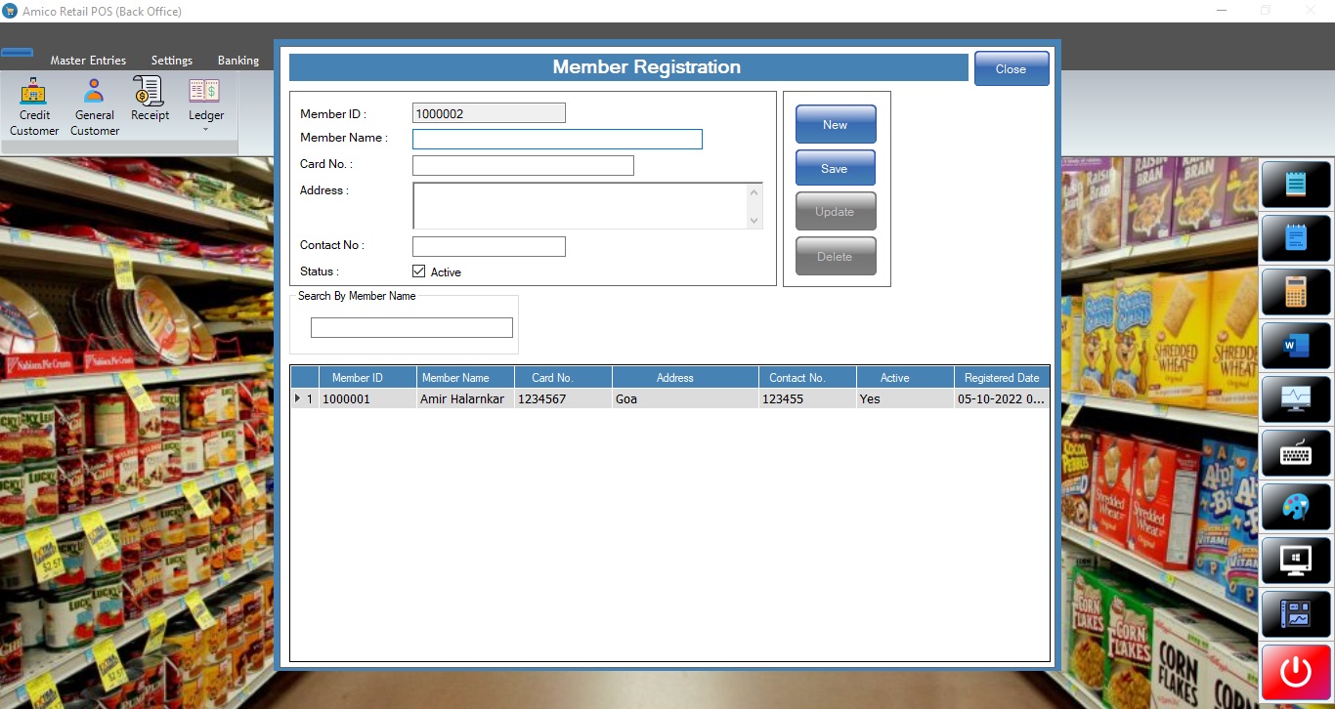1335x709 pixels.
Task: Close the Member Registration dialog
Action: pos(1011,69)
